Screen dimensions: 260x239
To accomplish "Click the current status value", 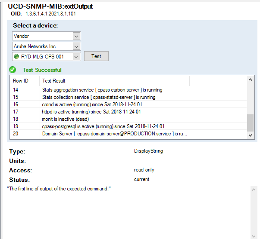I will point(141,179).
